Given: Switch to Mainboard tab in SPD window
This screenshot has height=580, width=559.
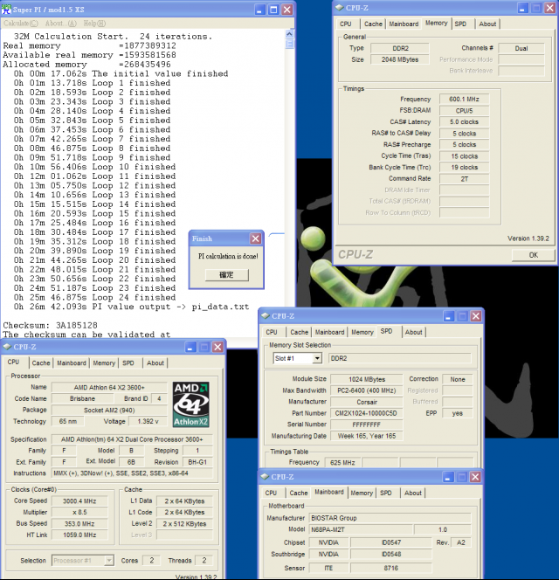Looking at the screenshot, I should 329,332.
